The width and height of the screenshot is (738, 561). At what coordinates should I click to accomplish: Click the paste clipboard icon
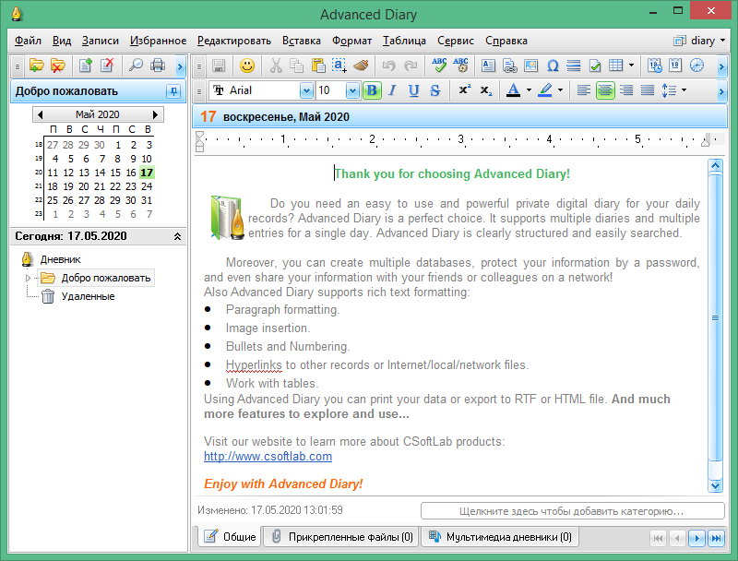coord(318,66)
